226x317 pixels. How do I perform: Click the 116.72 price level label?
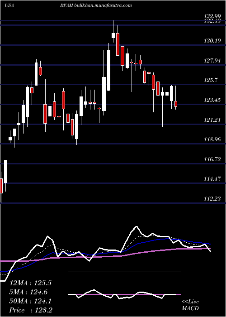point(212,159)
